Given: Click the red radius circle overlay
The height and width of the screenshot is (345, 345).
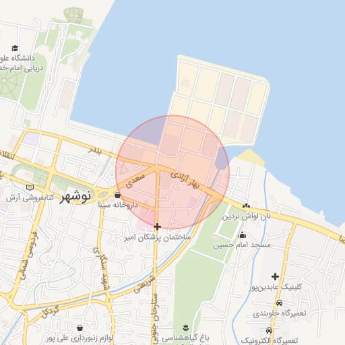Looking at the screenshot, I should click(x=172, y=172).
